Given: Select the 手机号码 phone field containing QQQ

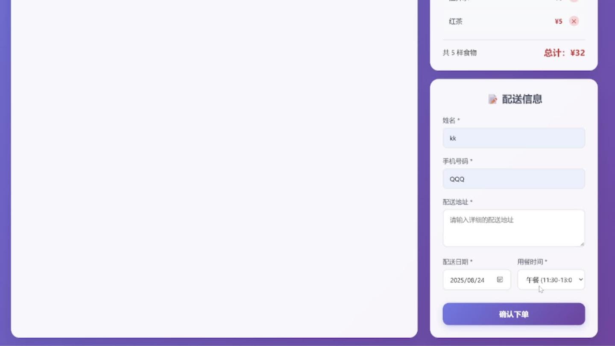Looking at the screenshot, I should pyautogui.click(x=513, y=179).
